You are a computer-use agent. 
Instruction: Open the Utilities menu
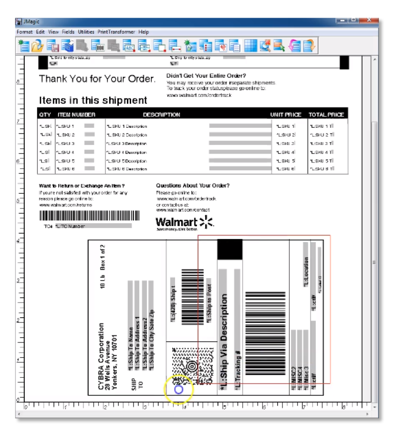(86, 32)
